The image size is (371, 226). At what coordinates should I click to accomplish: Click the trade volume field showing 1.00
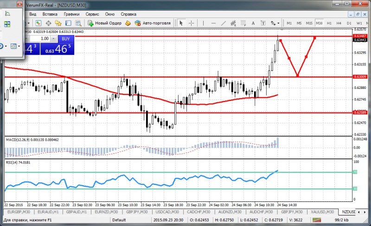coord(40,38)
